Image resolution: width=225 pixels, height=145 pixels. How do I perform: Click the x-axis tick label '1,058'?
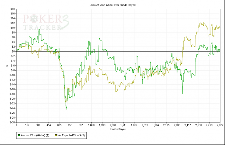coord(91,125)
